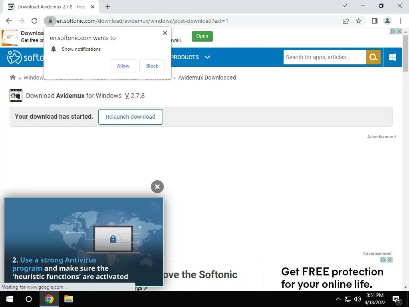The height and width of the screenshot is (307, 409).
Task: Open the notification action center
Action: (x=397, y=299)
